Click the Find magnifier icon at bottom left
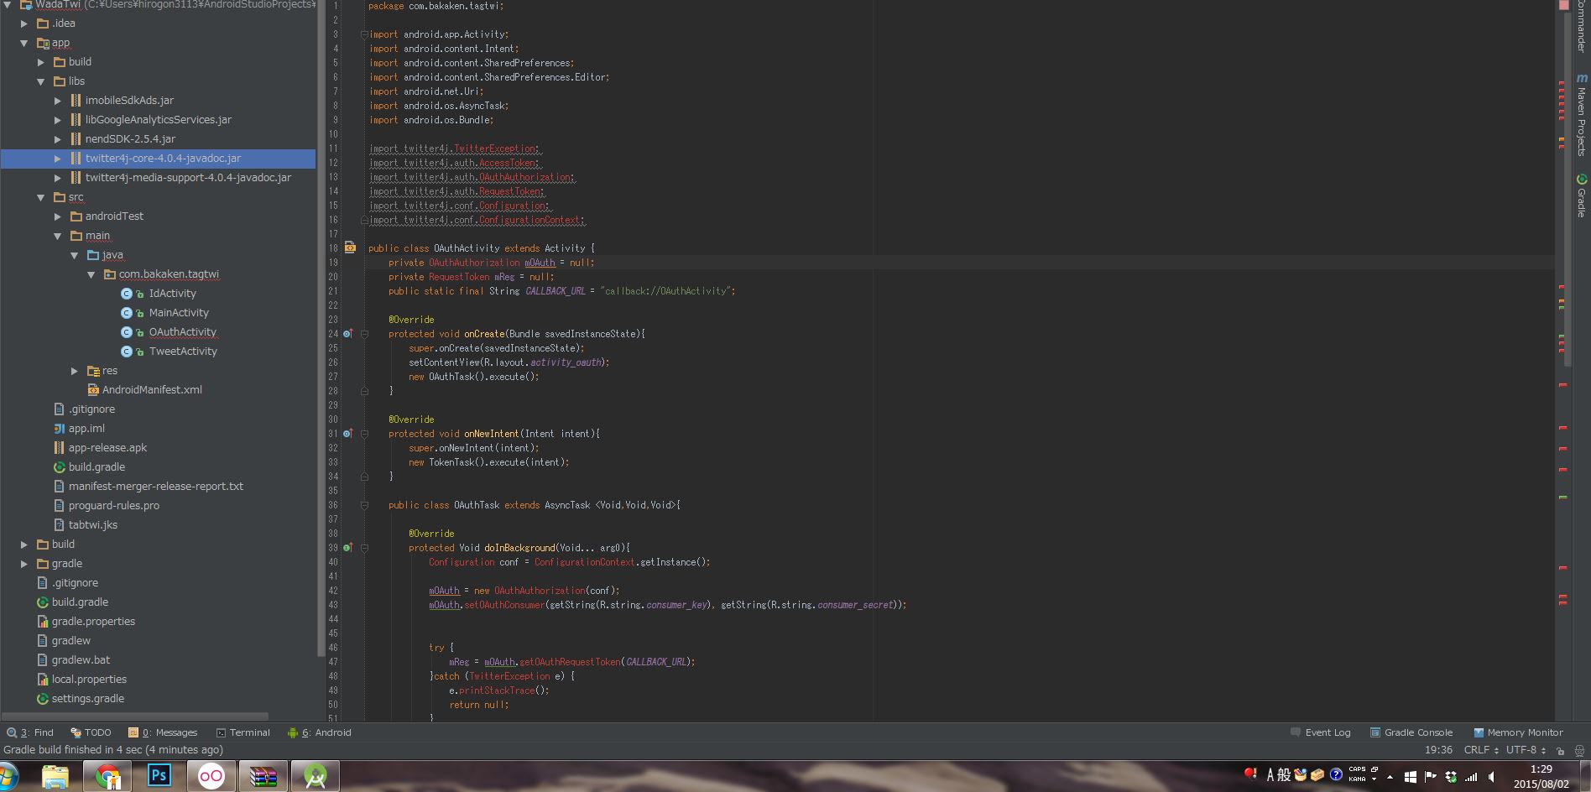1591x792 pixels. tap(11, 732)
